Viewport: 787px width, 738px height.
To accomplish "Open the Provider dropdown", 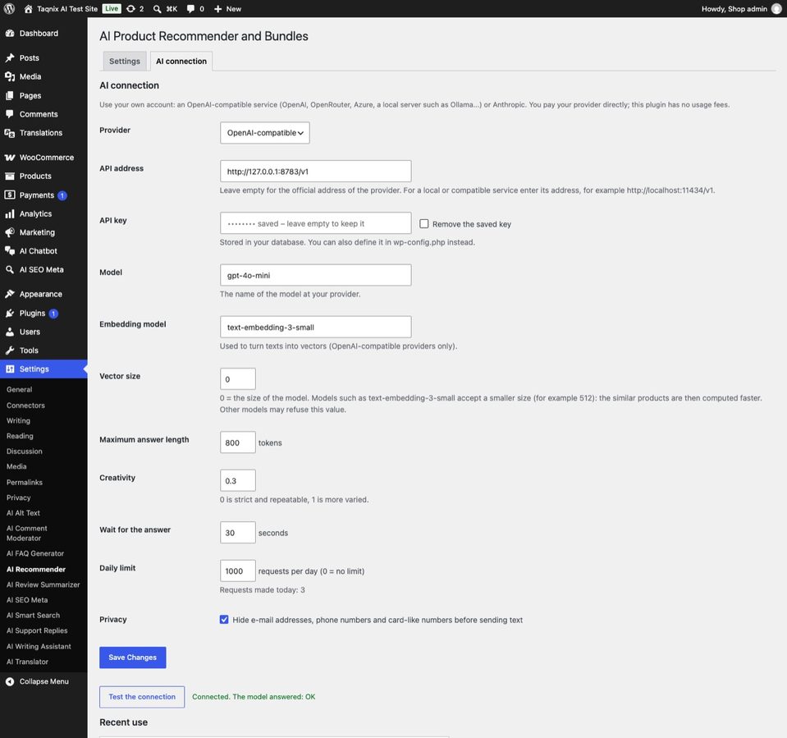I will (264, 132).
